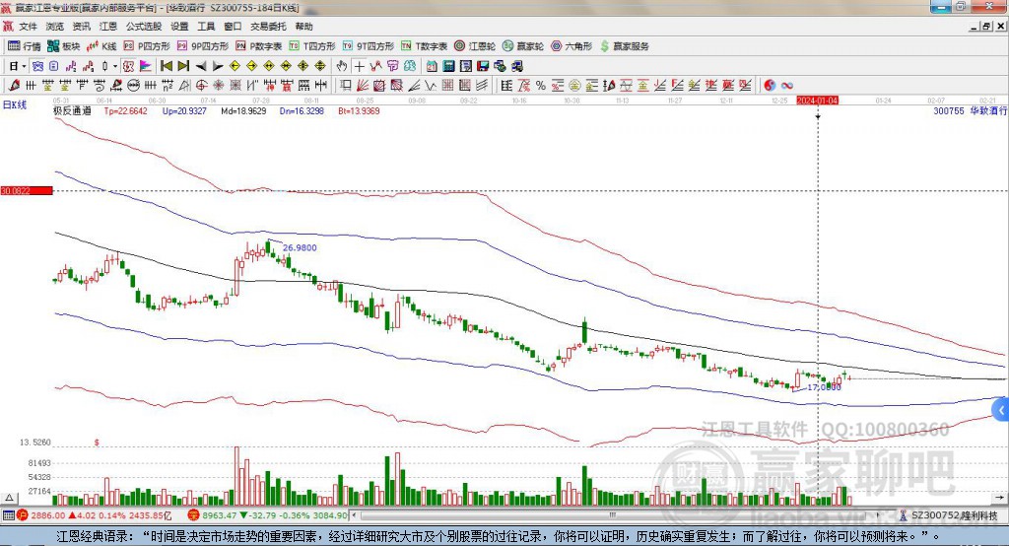This screenshot has width=1009, height=546.
Task: Select the circle target drawing tool
Action: tap(201, 85)
